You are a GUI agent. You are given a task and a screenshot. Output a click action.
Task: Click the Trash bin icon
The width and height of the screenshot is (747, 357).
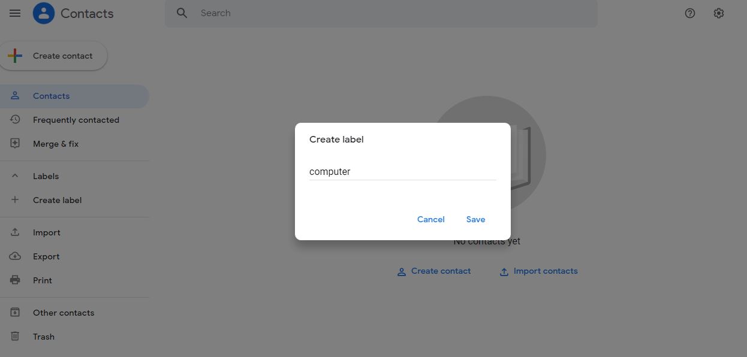click(15, 337)
